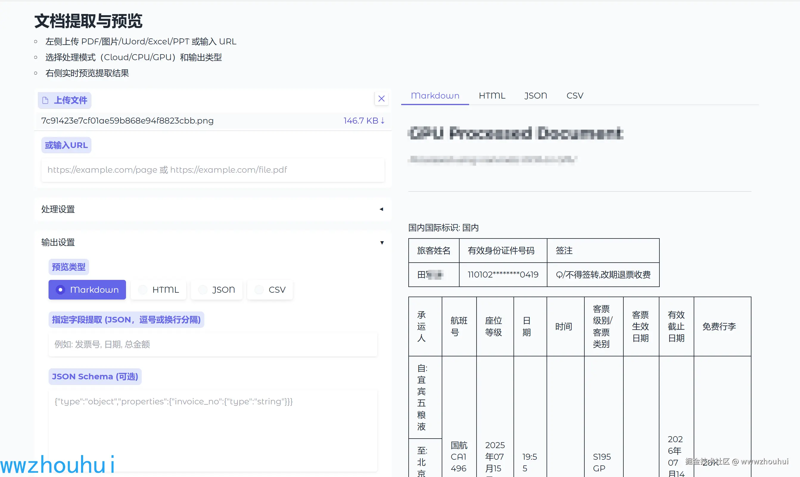Click the 客票级别/客票类别 column header
Image resolution: width=800 pixels, height=477 pixels.
coord(603,326)
